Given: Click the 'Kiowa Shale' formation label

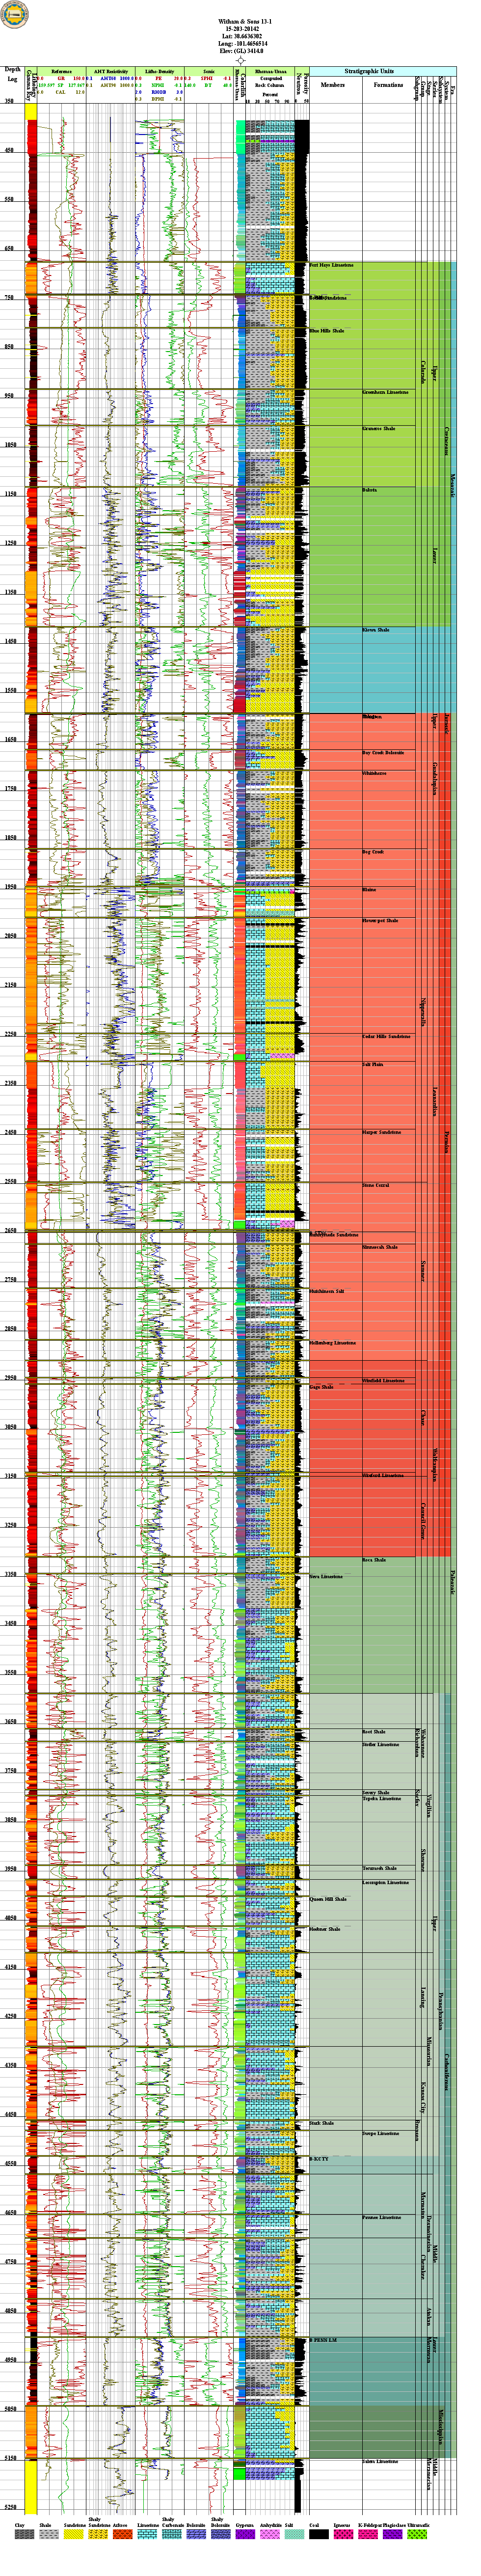Looking at the screenshot, I should (375, 630).
